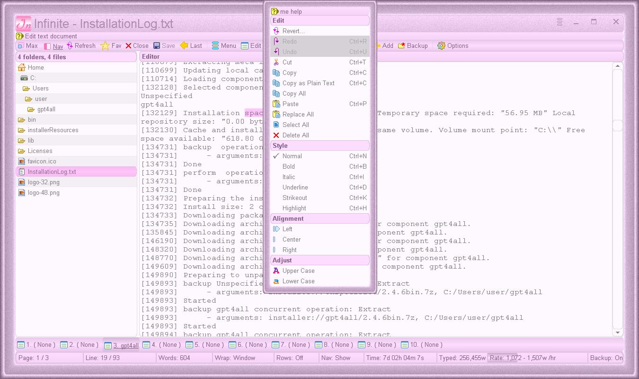Expand the Licenses folder
The height and width of the screenshot is (379, 639).
coord(76,151)
